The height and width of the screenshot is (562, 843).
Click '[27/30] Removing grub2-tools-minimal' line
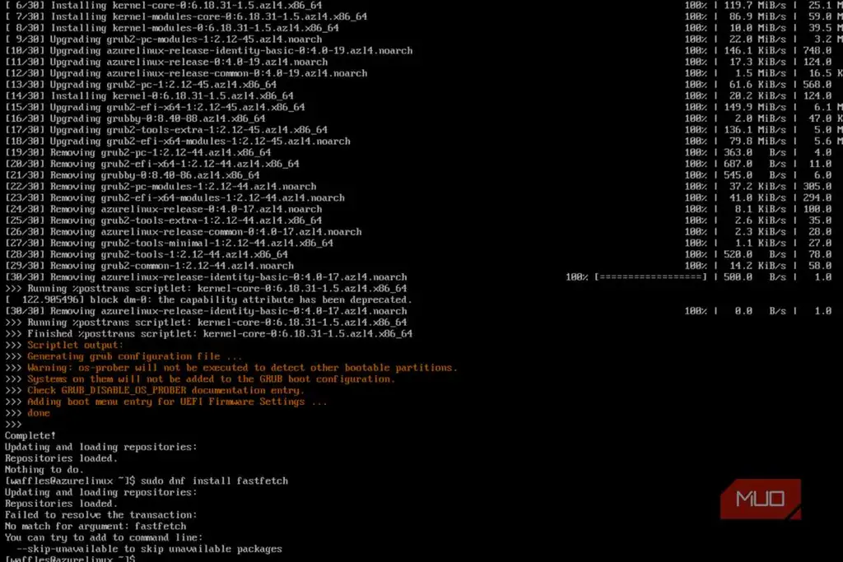pos(169,243)
